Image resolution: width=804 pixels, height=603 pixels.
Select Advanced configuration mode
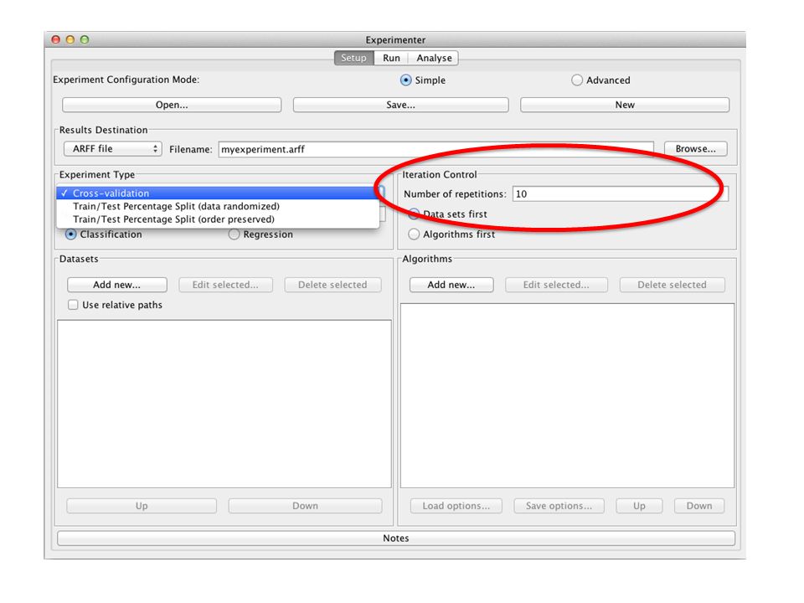pos(577,80)
